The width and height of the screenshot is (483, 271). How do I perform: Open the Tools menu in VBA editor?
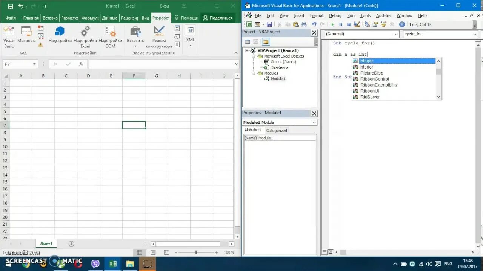coord(365,15)
